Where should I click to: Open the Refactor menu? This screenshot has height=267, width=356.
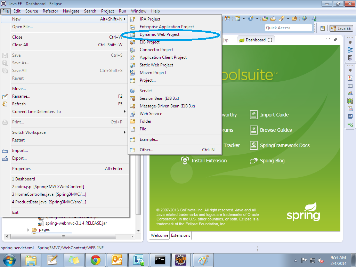pos(50,11)
